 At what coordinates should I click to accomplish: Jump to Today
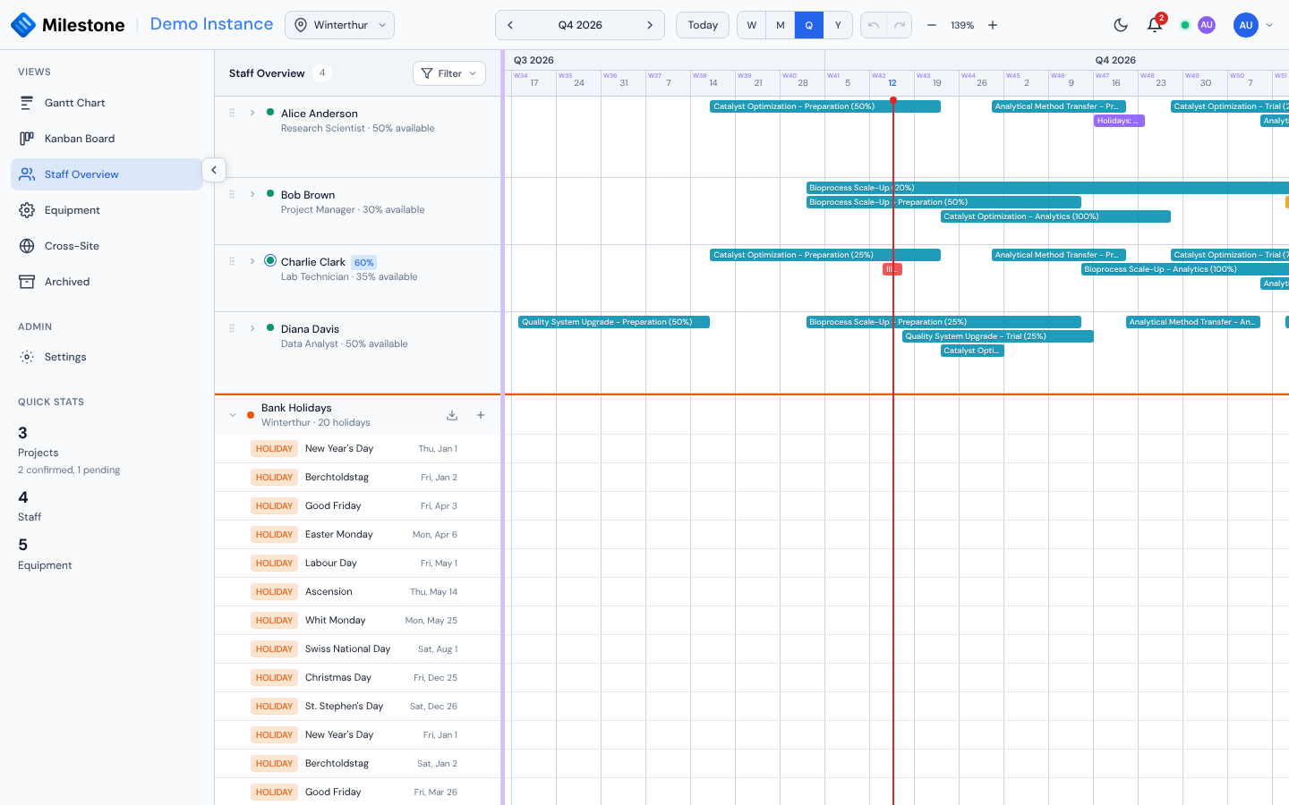click(x=703, y=25)
